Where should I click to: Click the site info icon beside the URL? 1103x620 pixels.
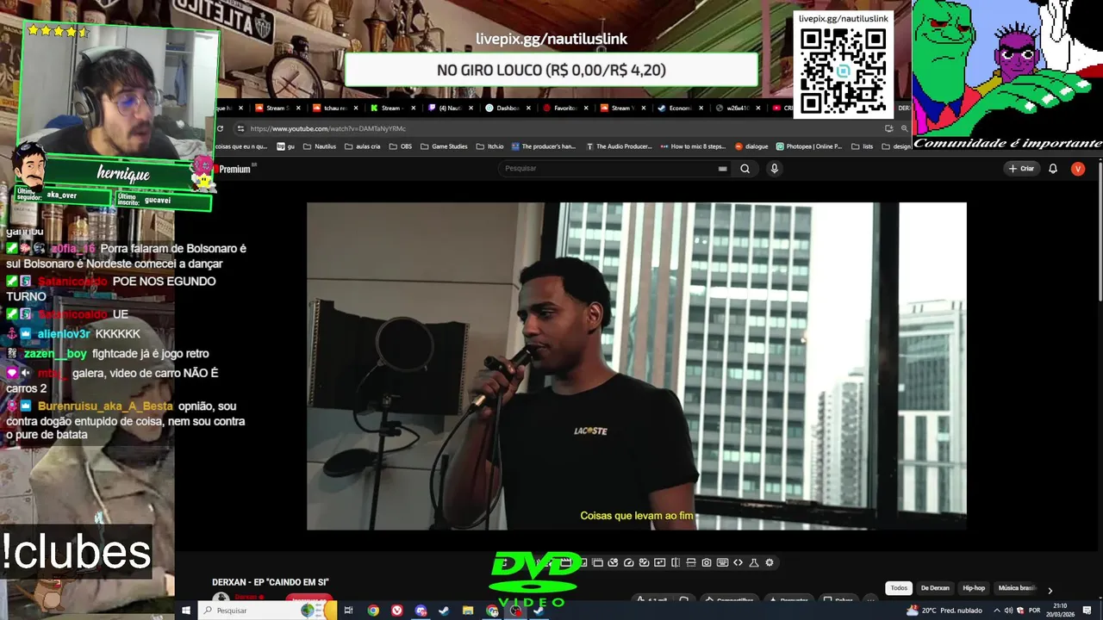tap(240, 128)
